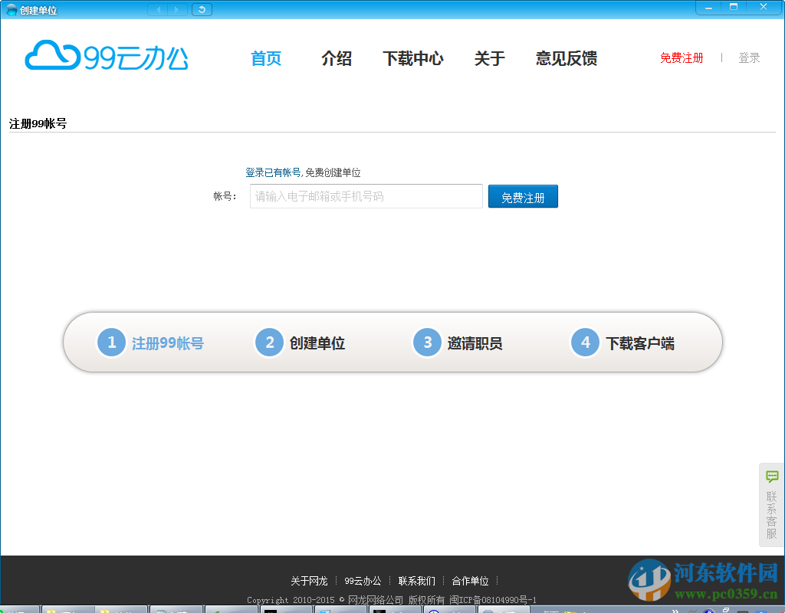This screenshot has height=613, width=785.
Task: Close the 创建单位 window
Action: [x=764, y=8]
